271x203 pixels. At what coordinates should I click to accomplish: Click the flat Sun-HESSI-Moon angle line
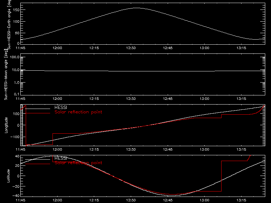(143, 71)
